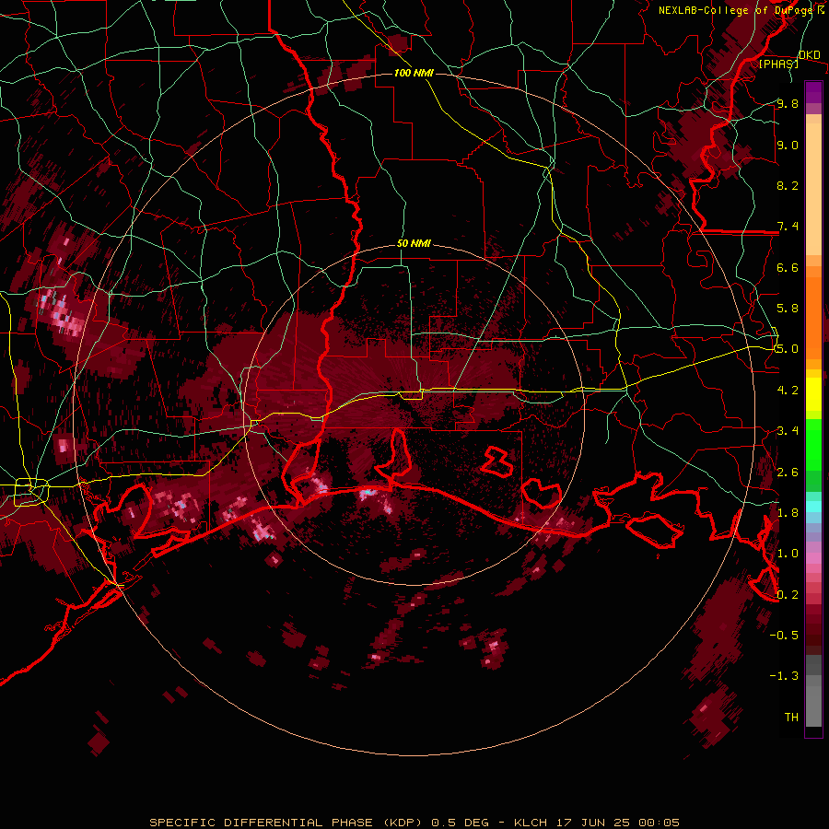Click the '[PHAS]' unit label above the color bar

(x=778, y=64)
